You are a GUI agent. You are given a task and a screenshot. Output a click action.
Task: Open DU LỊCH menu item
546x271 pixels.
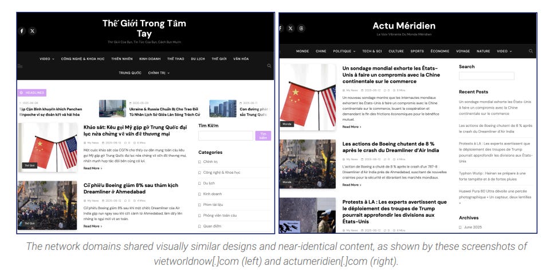click(198, 59)
